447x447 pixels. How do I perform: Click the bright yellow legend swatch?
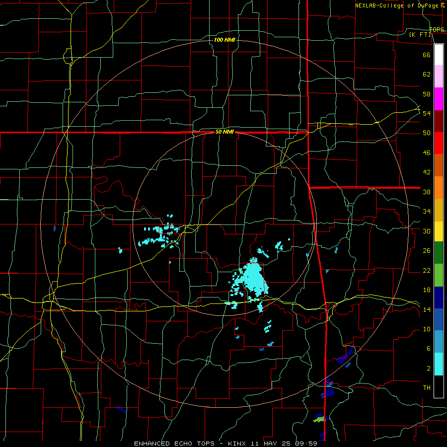click(x=439, y=231)
